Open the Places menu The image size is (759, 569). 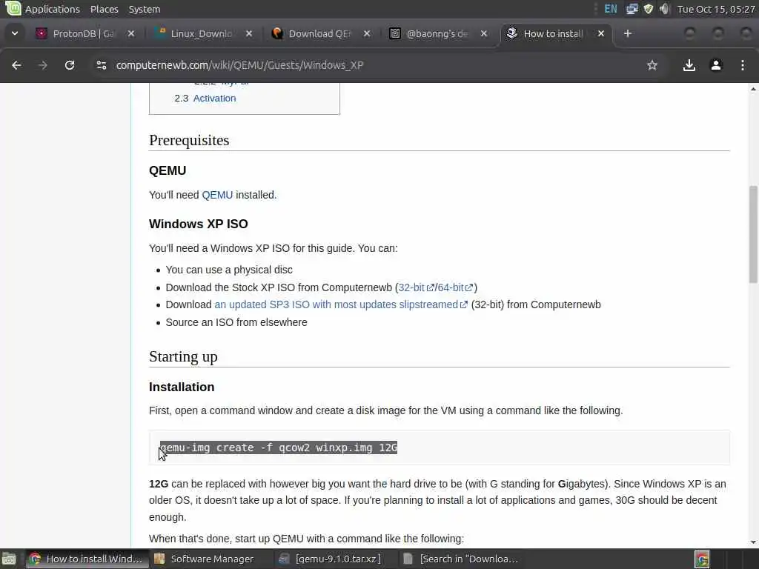pos(104,9)
